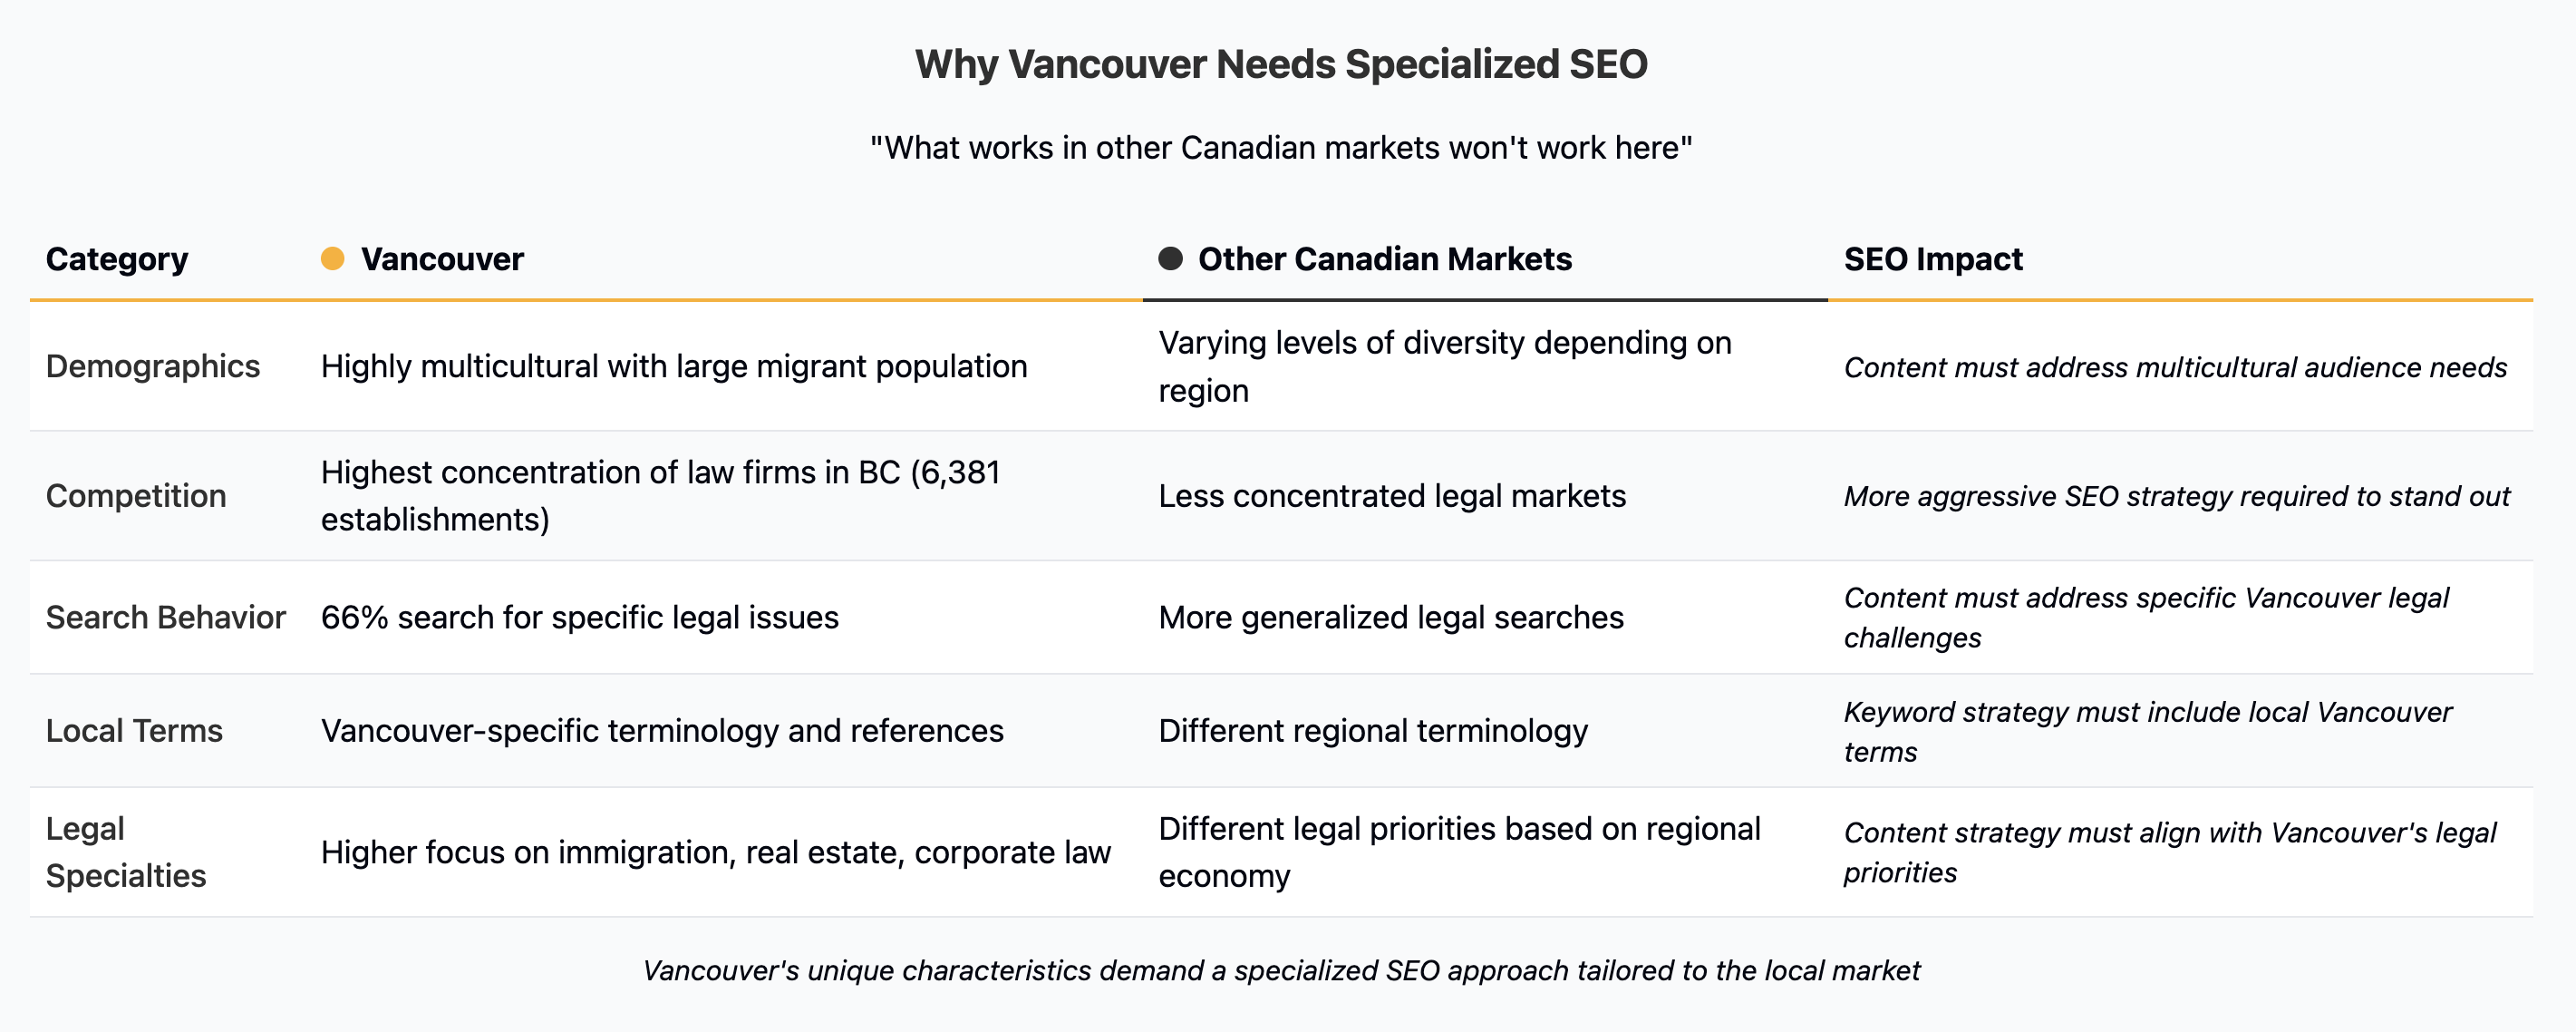Select the Legal Specialties row label

click(x=126, y=852)
